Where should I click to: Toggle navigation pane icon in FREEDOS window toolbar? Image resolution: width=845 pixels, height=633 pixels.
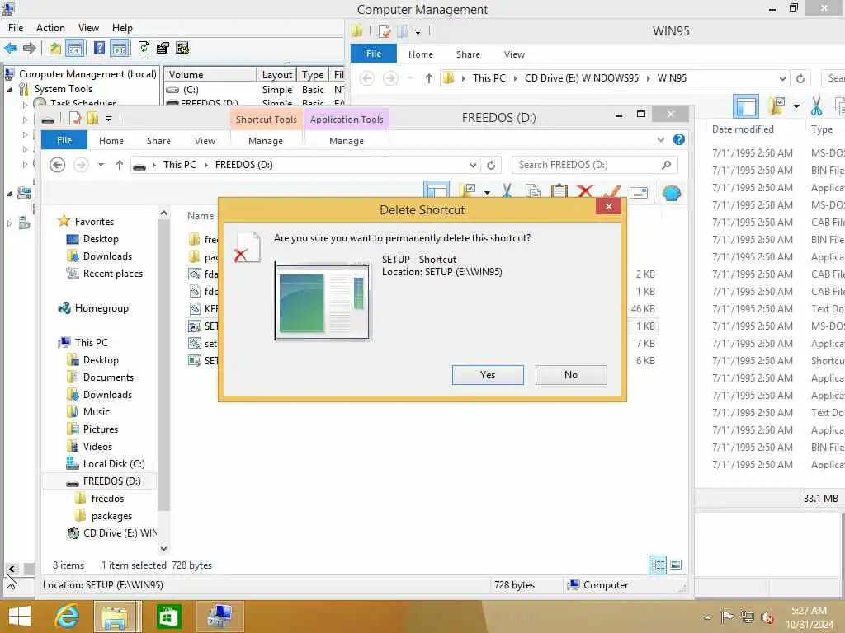(x=436, y=190)
